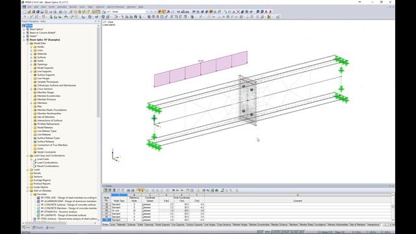The width and height of the screenshot is (416, 234).
Task: Select Load Combinations tree item
Action: (47, 162)
